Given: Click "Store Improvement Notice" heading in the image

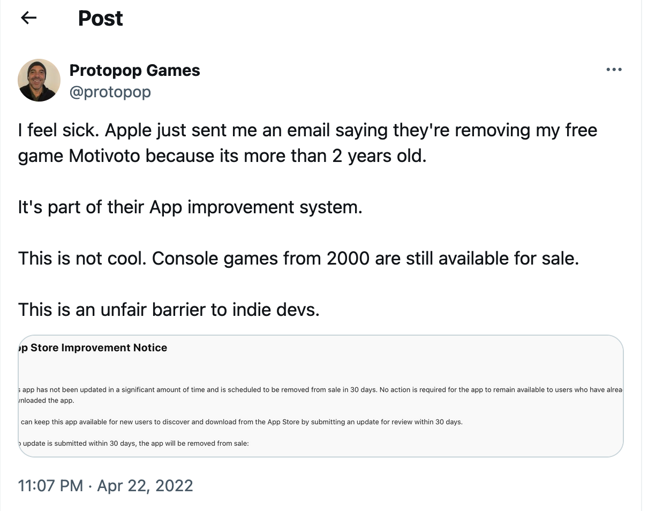Looking at the screenshot, I should point(99,348).
